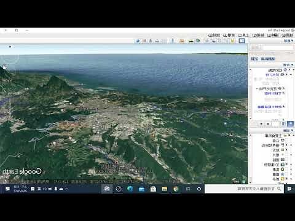
Task: Open yellow File Explorer taskbar icon
Action: (x=165, y=188)
